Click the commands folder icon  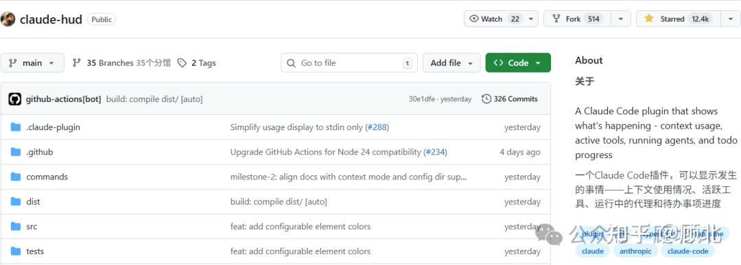click(16, 177)
